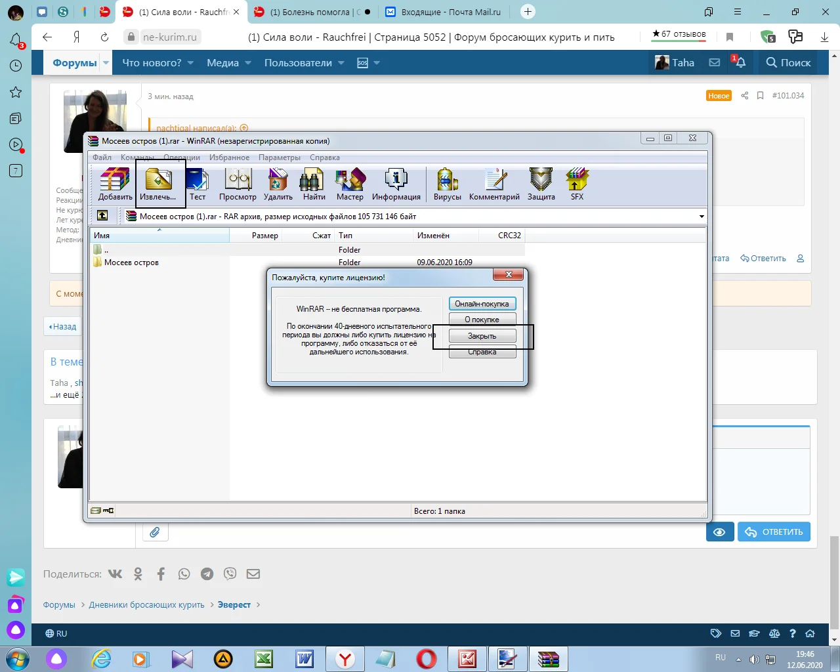Go back in the browser

click(47, 37)
